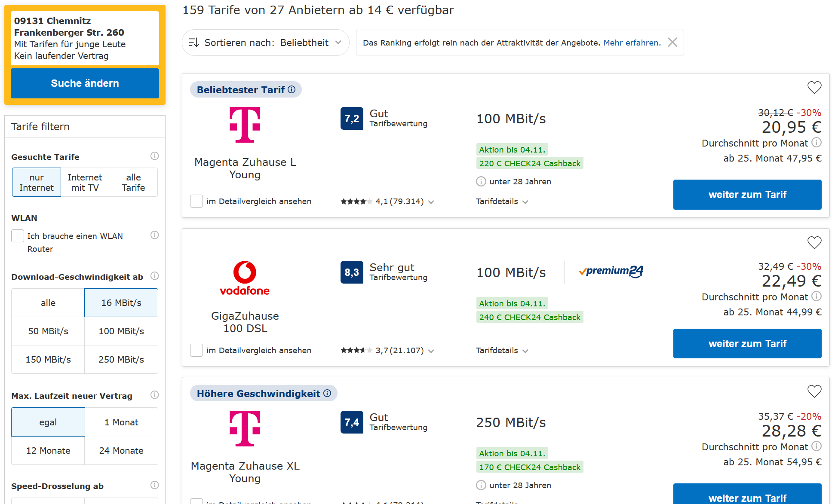Check Detailvergleich box for Magenta Zuhause L
Viewport: 835px width, 504px height.
coord(196,201)
